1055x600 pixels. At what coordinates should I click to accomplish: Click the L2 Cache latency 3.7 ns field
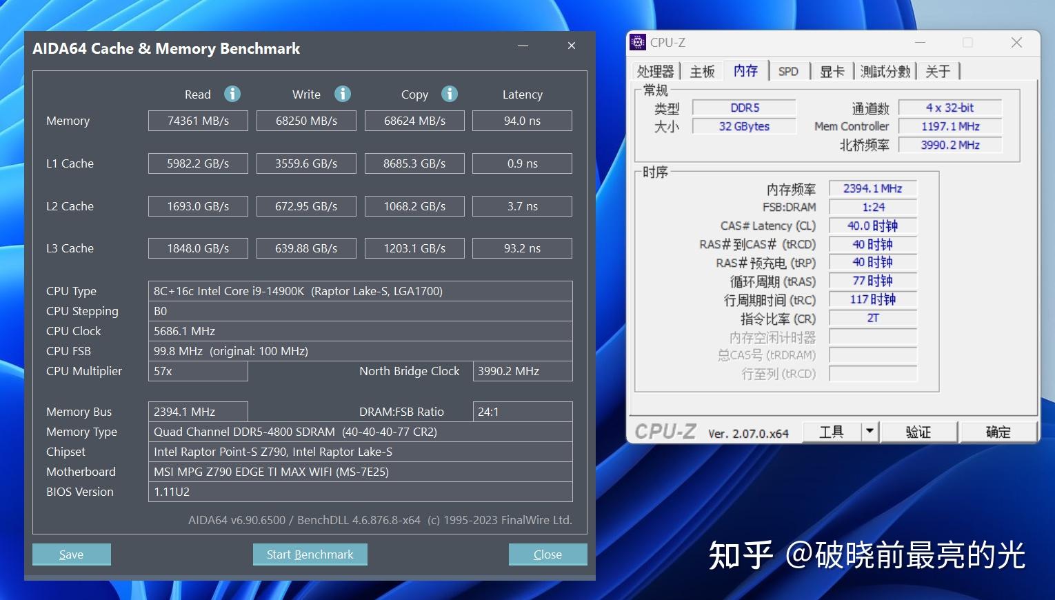coord(522,206)
